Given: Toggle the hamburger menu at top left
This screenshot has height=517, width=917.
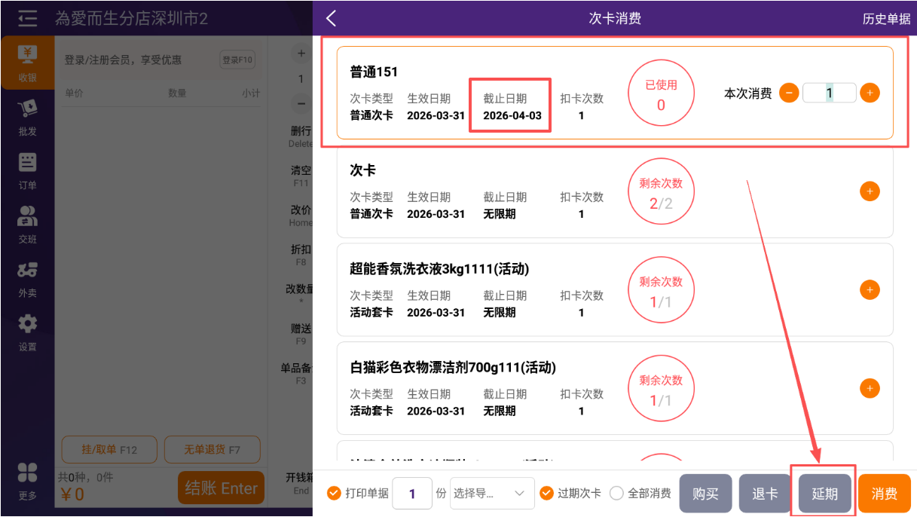Looking at the screenshot, I should [x=27, y=19].
